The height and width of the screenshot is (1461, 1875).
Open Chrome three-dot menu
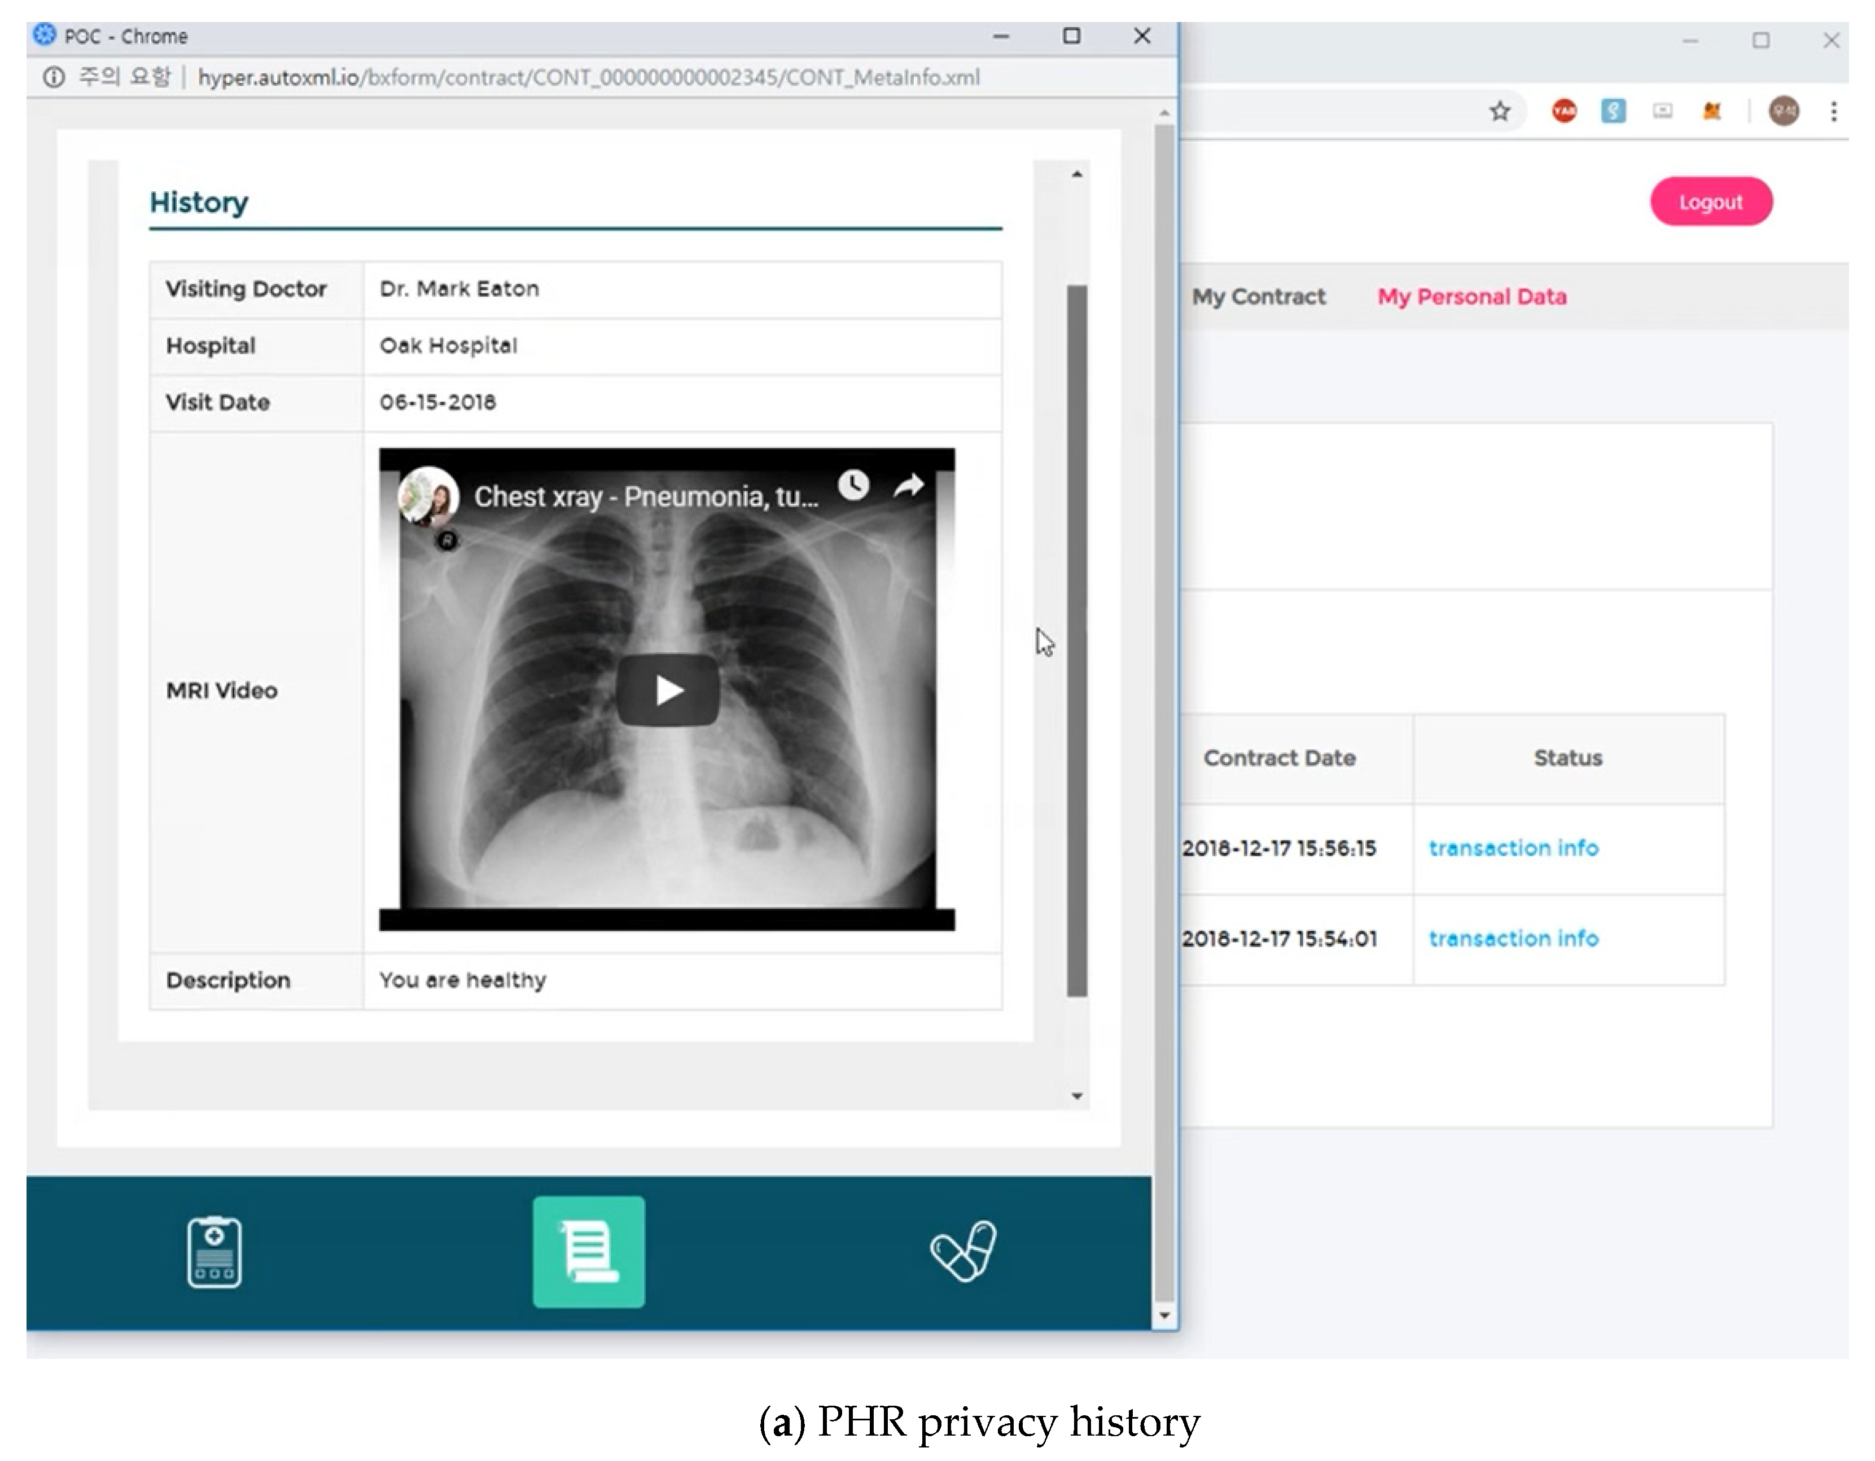pyautogui.click(x=1834, y=111)
